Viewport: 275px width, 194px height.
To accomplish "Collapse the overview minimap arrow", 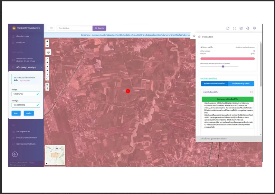I will point(47,163).
